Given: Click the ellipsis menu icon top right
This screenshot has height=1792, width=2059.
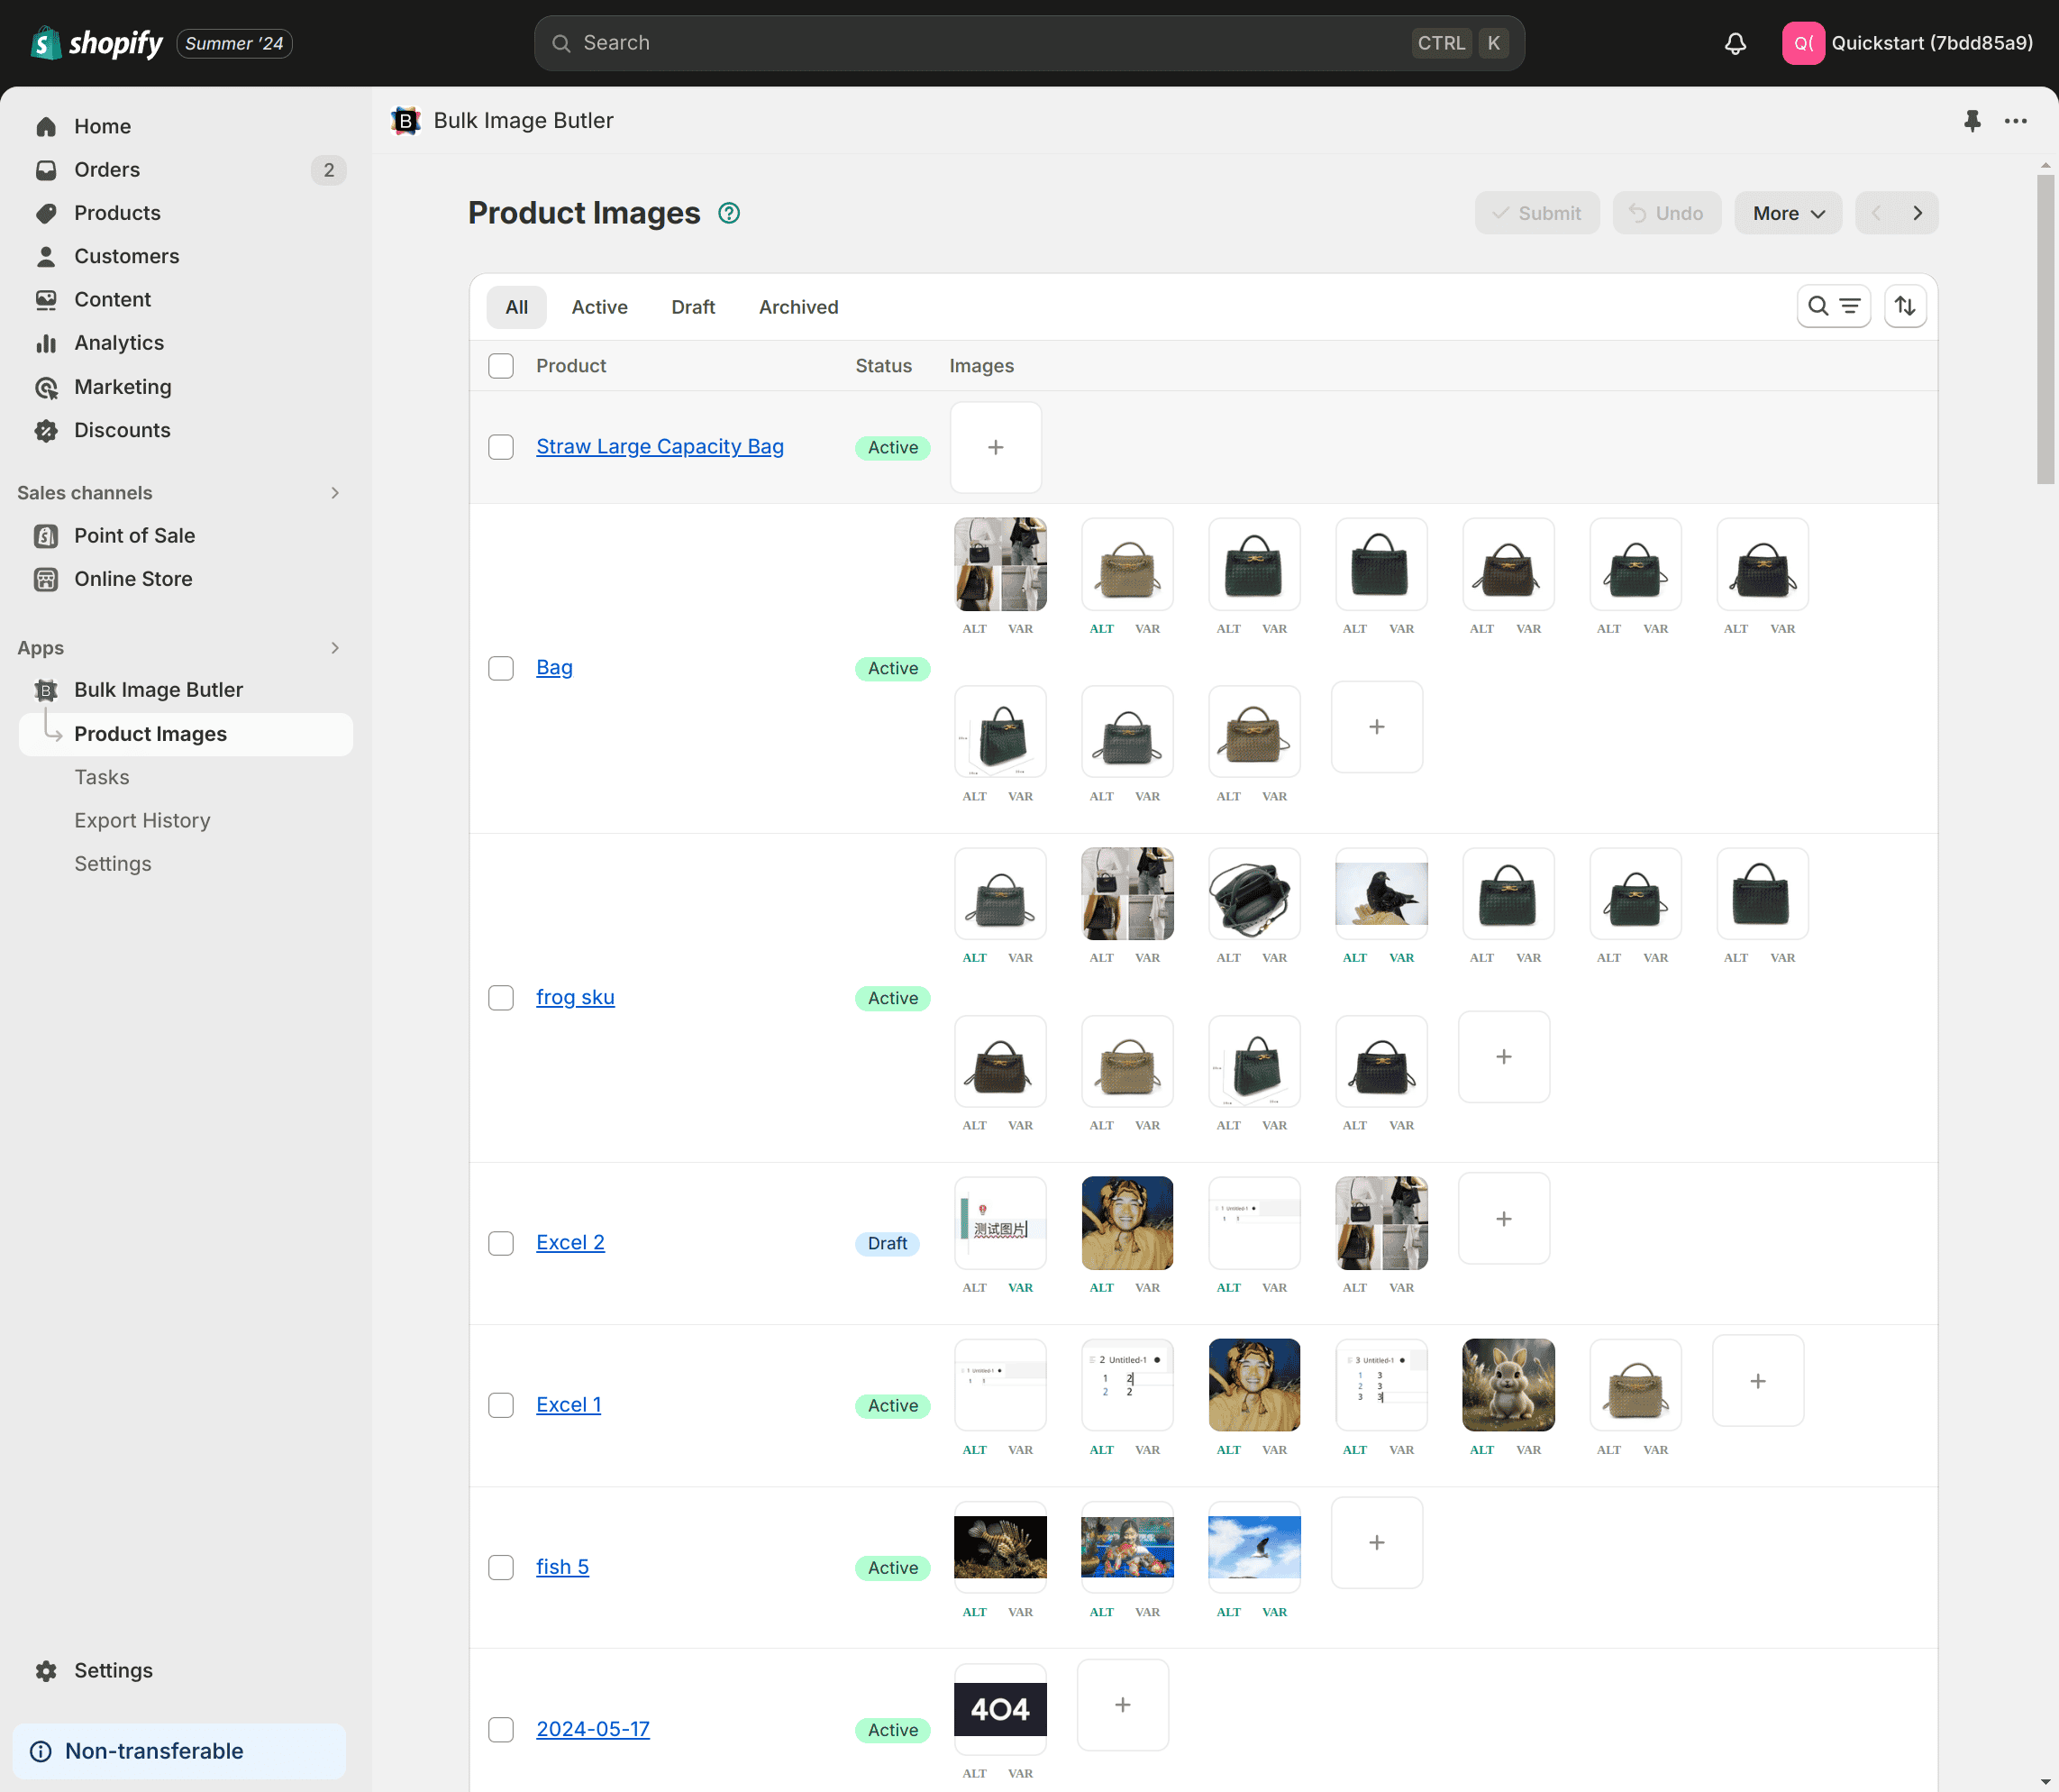Looking at the screenshot, I should tap(2015, 119).
